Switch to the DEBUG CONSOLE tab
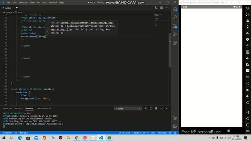Image resolution: width=251 pixels, height=141 pixels. click(44, 108)
